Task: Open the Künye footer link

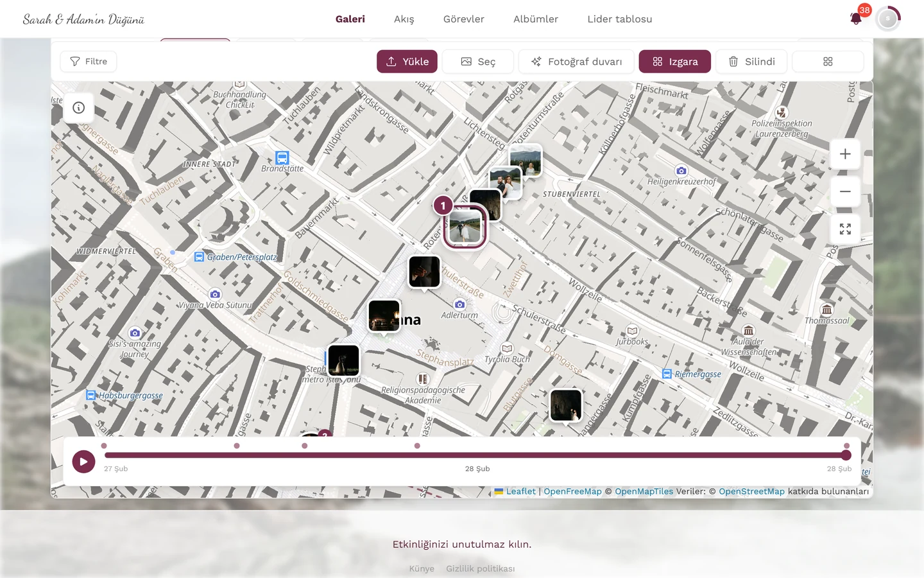Action: tap(422, 568)
